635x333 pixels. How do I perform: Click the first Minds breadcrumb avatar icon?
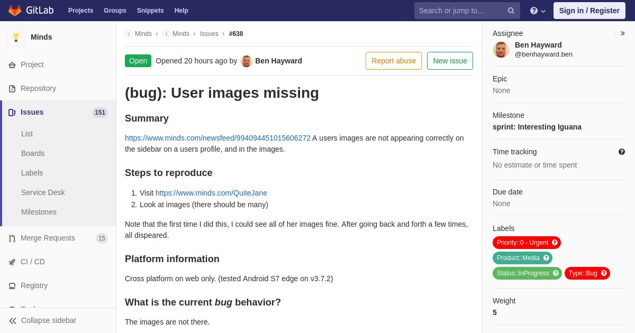coord(129,34)
